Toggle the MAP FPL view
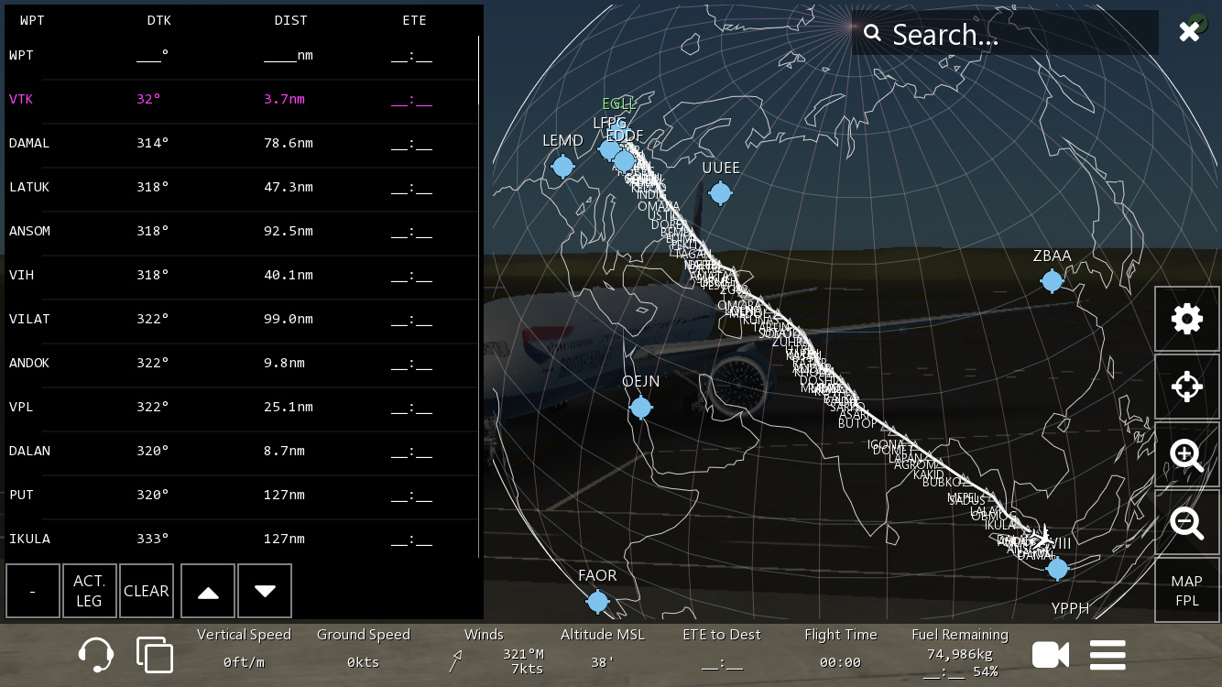The width and height of the screenshot is (1222, 687). click(x=1187, y=590)
